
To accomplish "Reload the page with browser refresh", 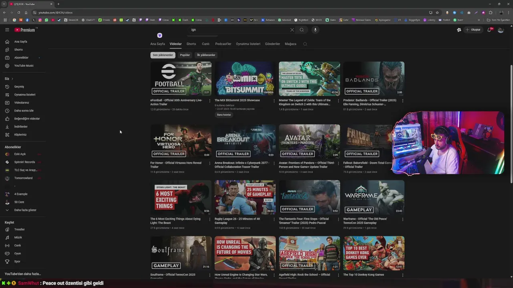I will click(x=18, y=12).
